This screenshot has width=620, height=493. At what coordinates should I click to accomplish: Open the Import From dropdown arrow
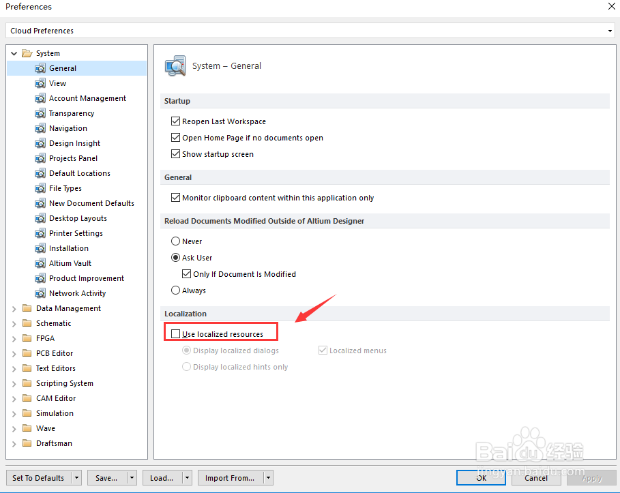click(269, 478)
